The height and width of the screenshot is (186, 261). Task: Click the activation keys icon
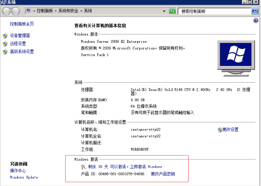83,167
